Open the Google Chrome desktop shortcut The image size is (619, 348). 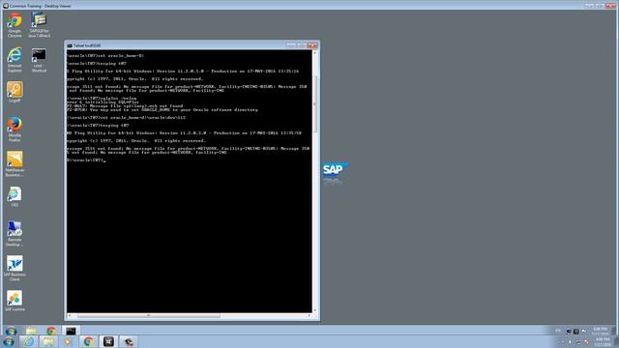point(15,24)
